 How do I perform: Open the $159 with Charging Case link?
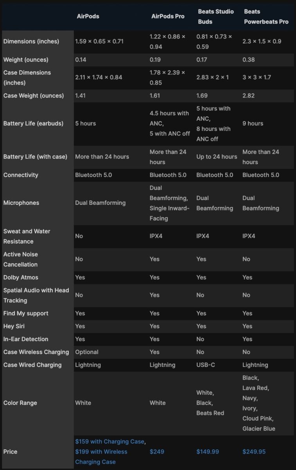[x=109, y=441]
